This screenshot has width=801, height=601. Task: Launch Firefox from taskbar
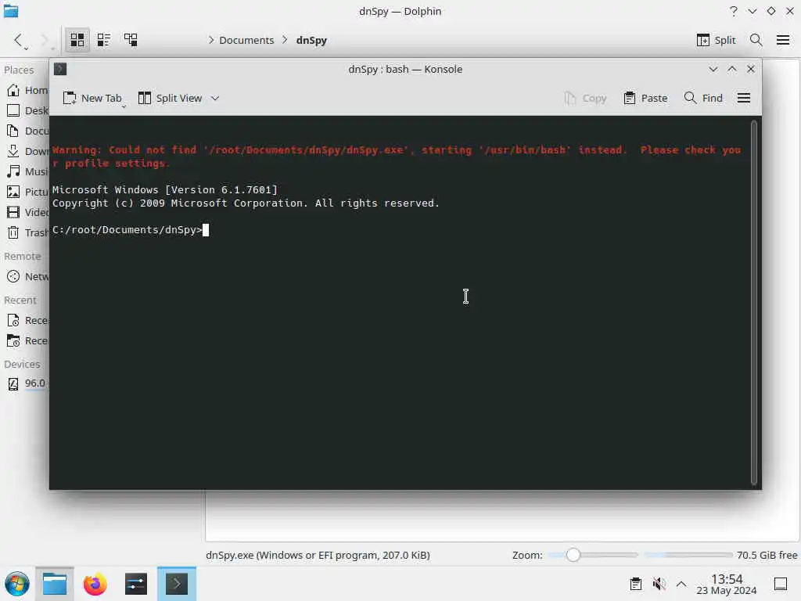pyautogui.click(x=95, y=584)
